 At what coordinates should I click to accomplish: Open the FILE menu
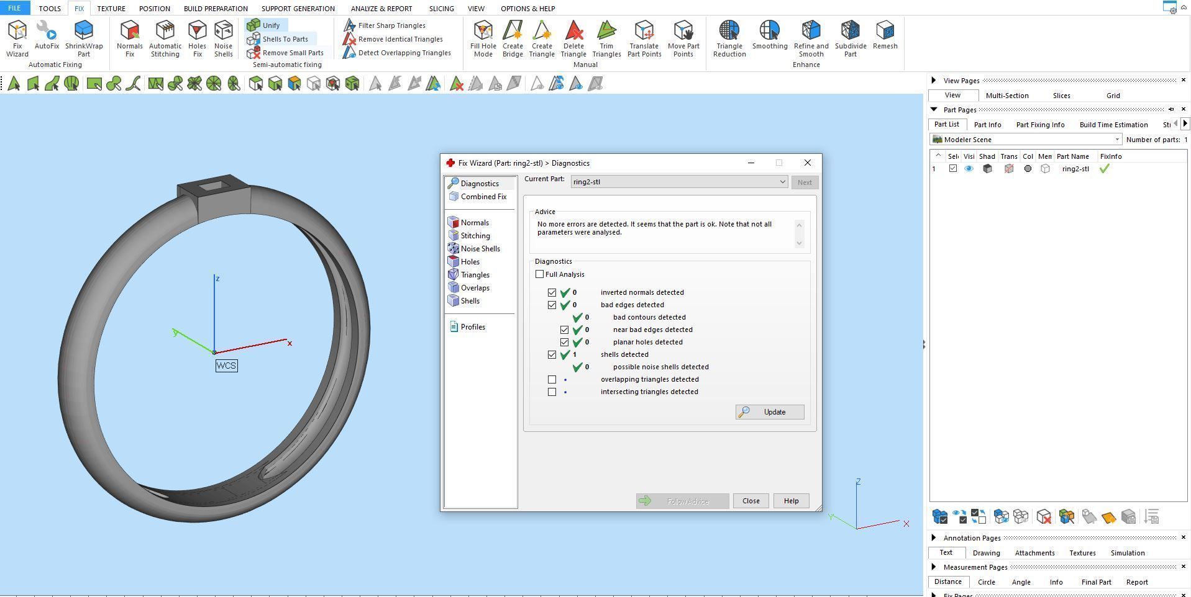[x=14, y=8]
